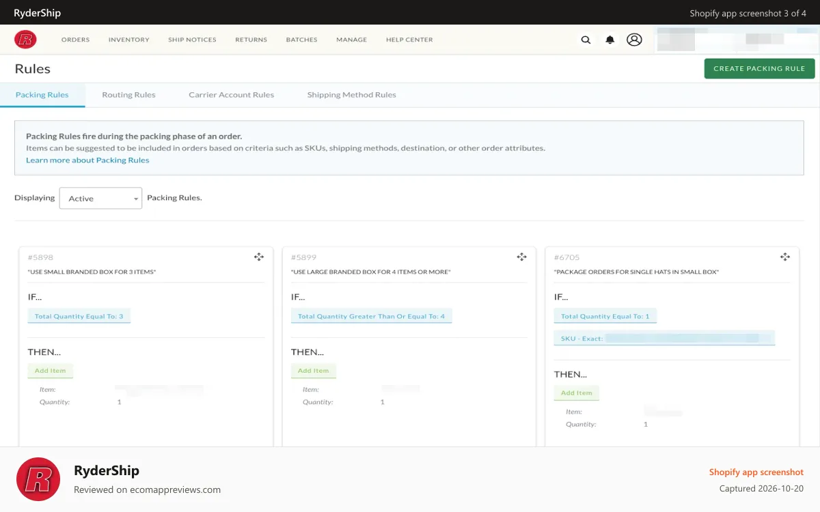Click rule number #5898

click(x=40, y=257)
